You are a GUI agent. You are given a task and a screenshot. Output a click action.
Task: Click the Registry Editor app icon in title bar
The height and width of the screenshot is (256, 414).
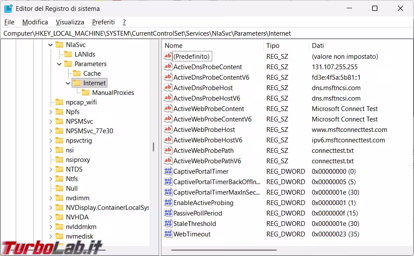click(x=8, y=9)
